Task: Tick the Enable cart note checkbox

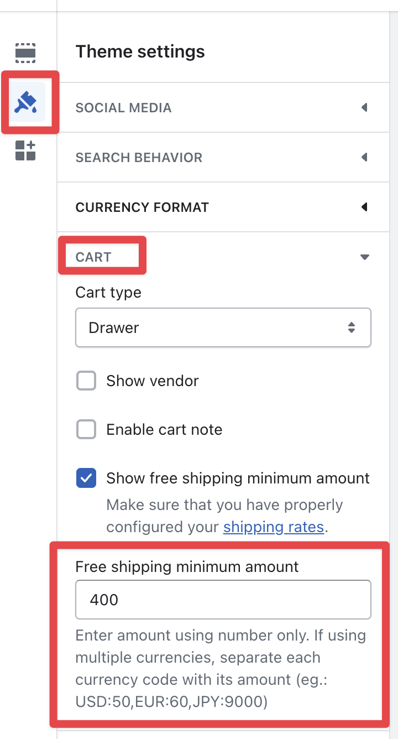Action: pos(86,430)
